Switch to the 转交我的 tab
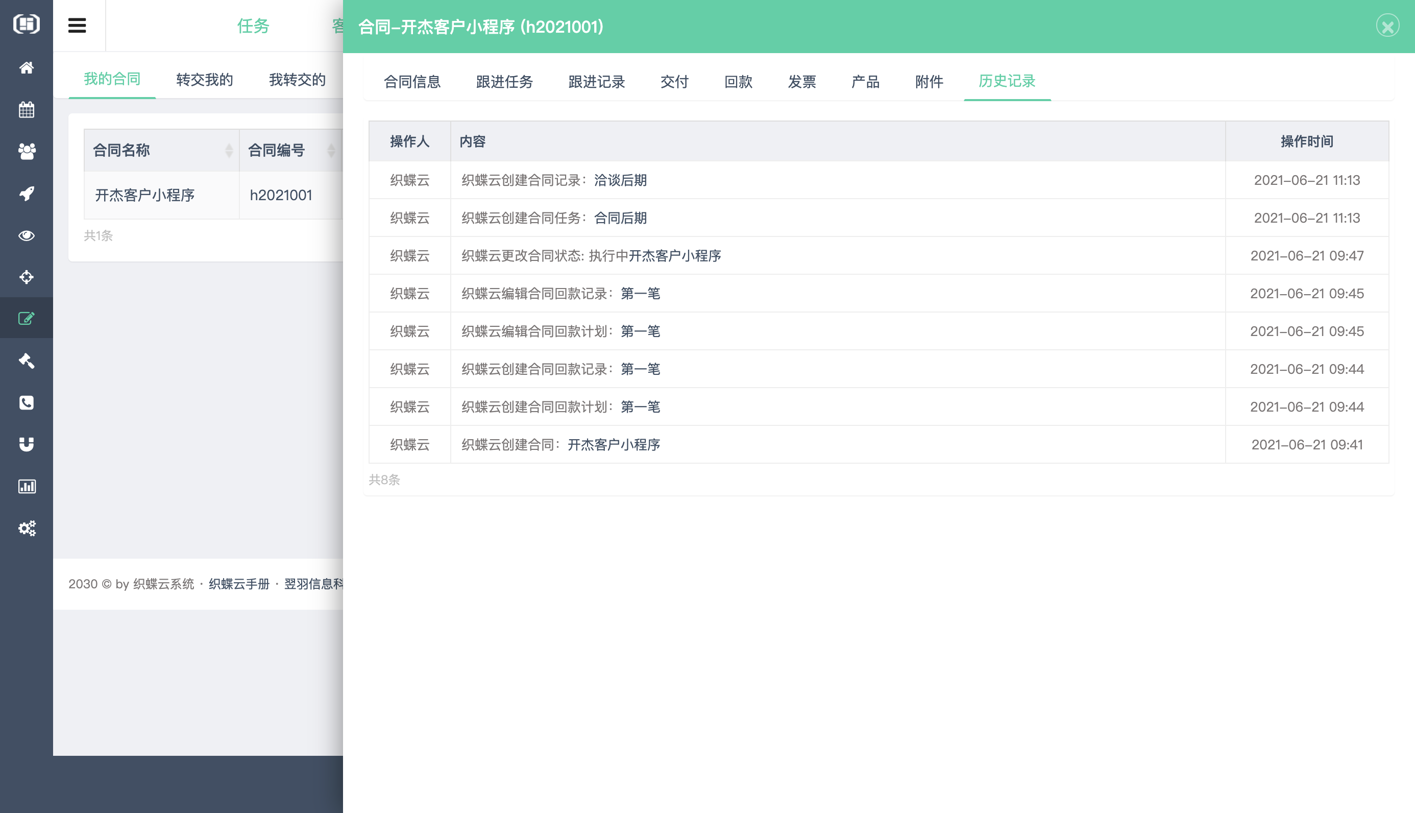Image resolution: width=1415 pixels, height=813 pixels. pyautogui.click(x=203, y=79)
